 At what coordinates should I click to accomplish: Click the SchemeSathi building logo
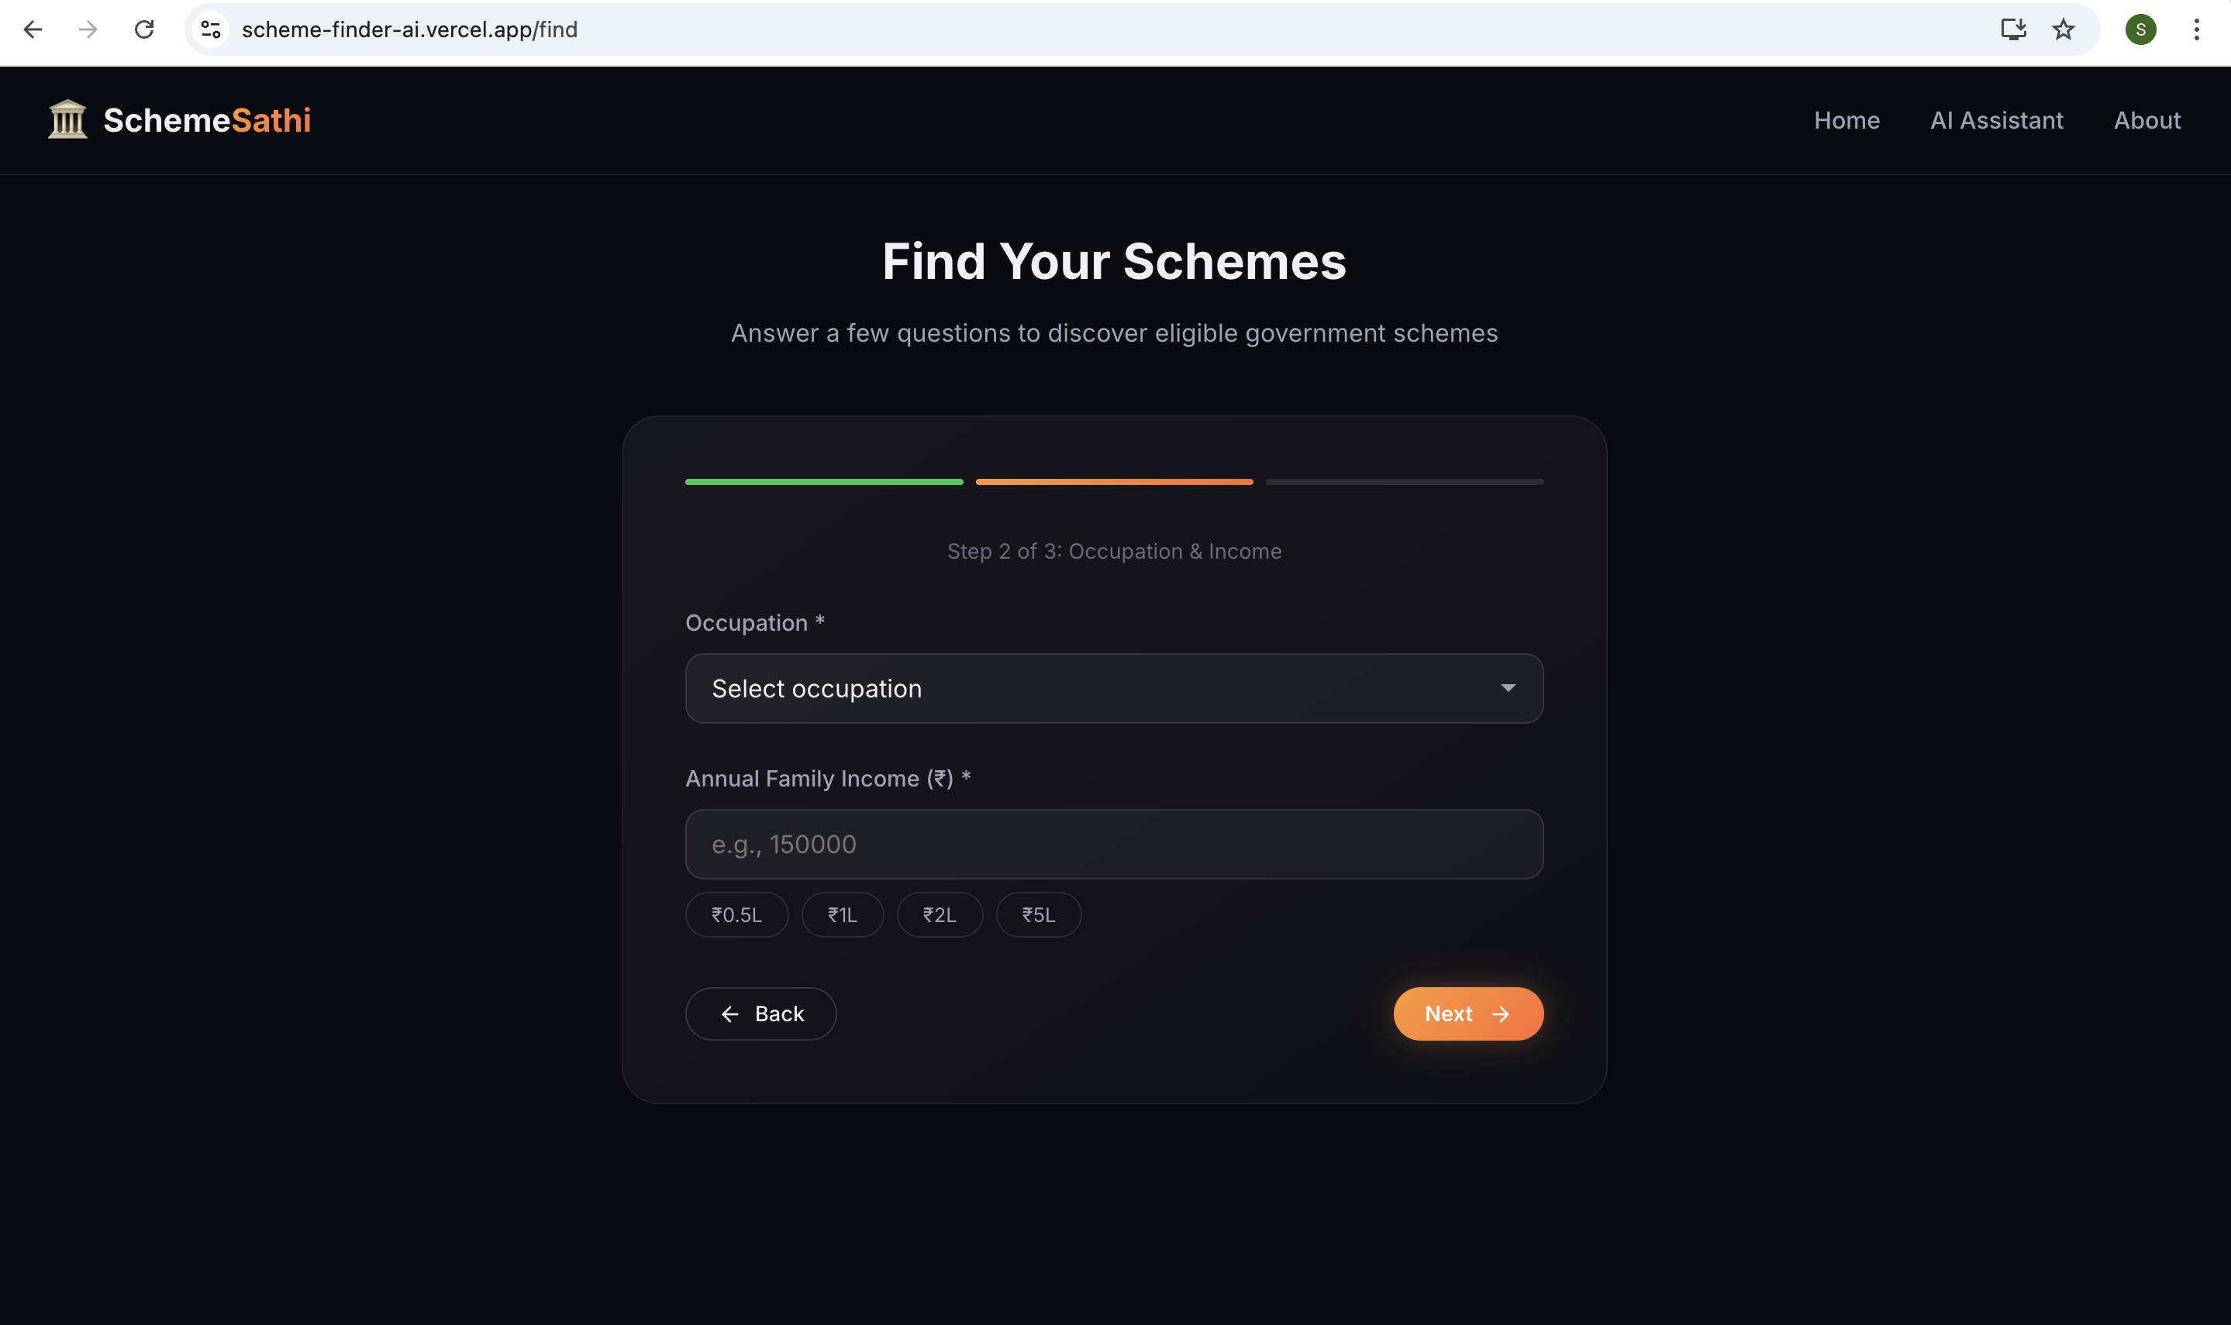tap(68, 119)
